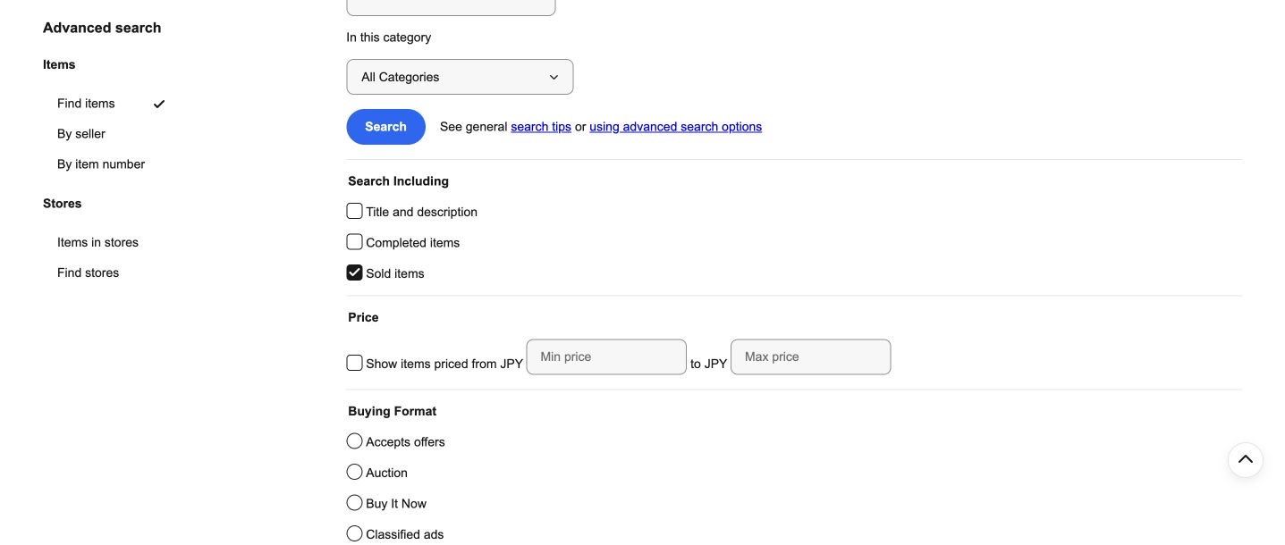Viewport: 1285px width, 545px height.
Task: Enable Title and description checkbox
Action: click(x=354, y=212)
